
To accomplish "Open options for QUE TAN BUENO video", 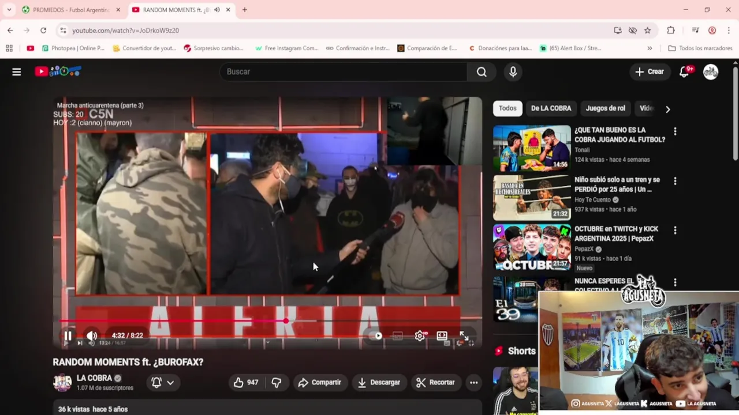I will 675,131.
